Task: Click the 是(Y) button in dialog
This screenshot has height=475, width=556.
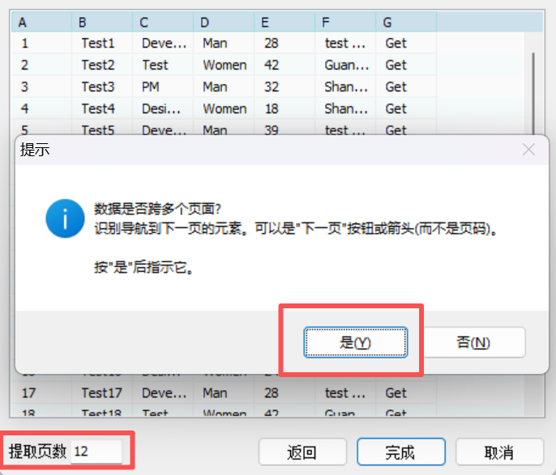Action: [x=355, y=342]
